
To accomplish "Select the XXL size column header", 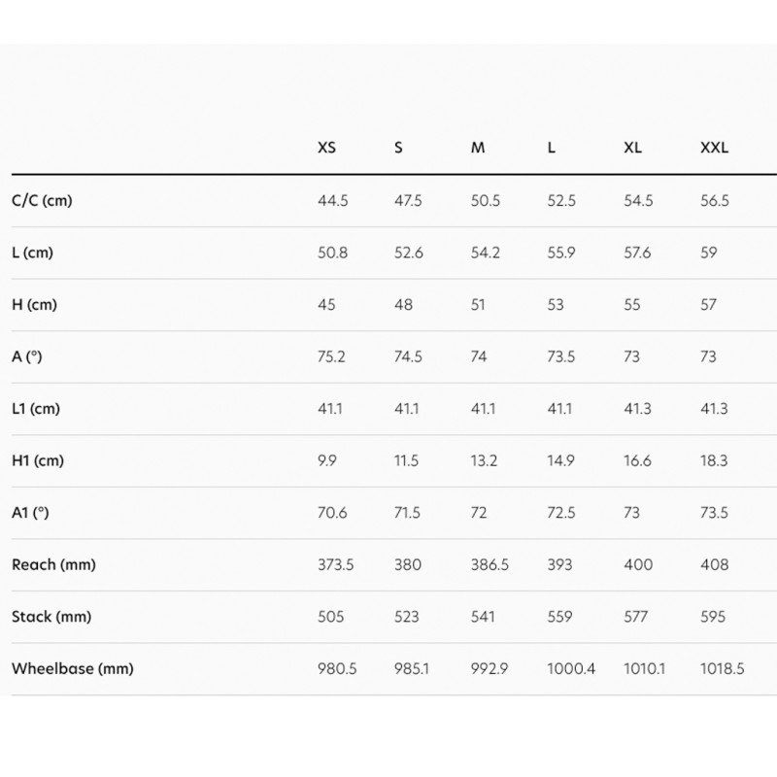I will click(714, 149).
